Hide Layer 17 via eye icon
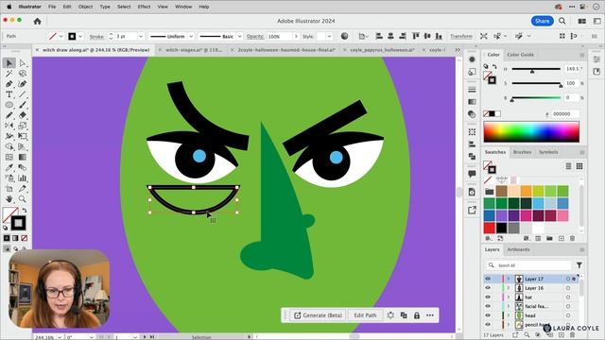 pos(488,279)
